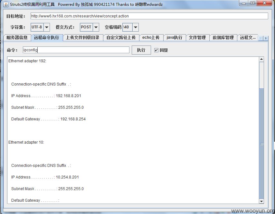This screenshot has height=214, width=275.
Task: Click the first Subnet Mask 255.255.255.0 line
Action: [47, 107]
